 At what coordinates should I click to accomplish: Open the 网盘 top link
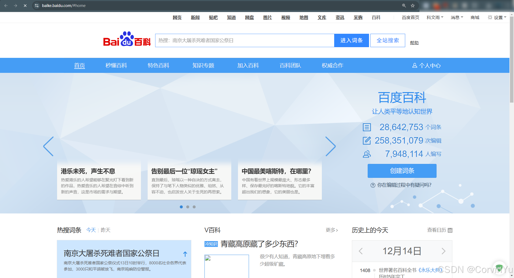[x=249, y=17]
